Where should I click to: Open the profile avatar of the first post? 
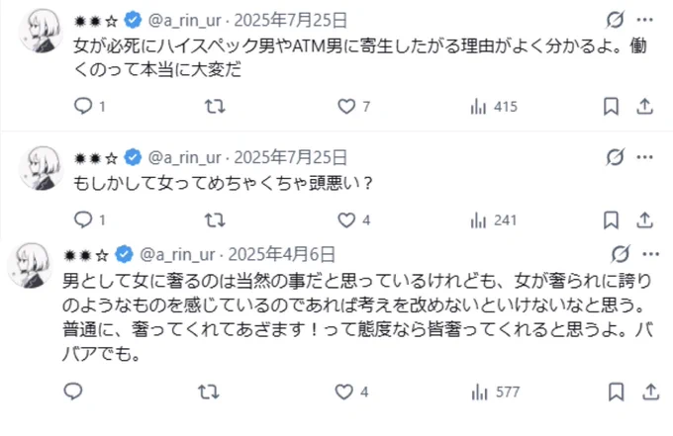[41, 32]
